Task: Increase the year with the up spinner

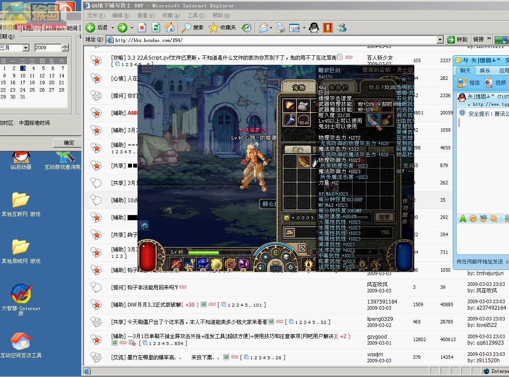Action: click(x=65, y=46)
